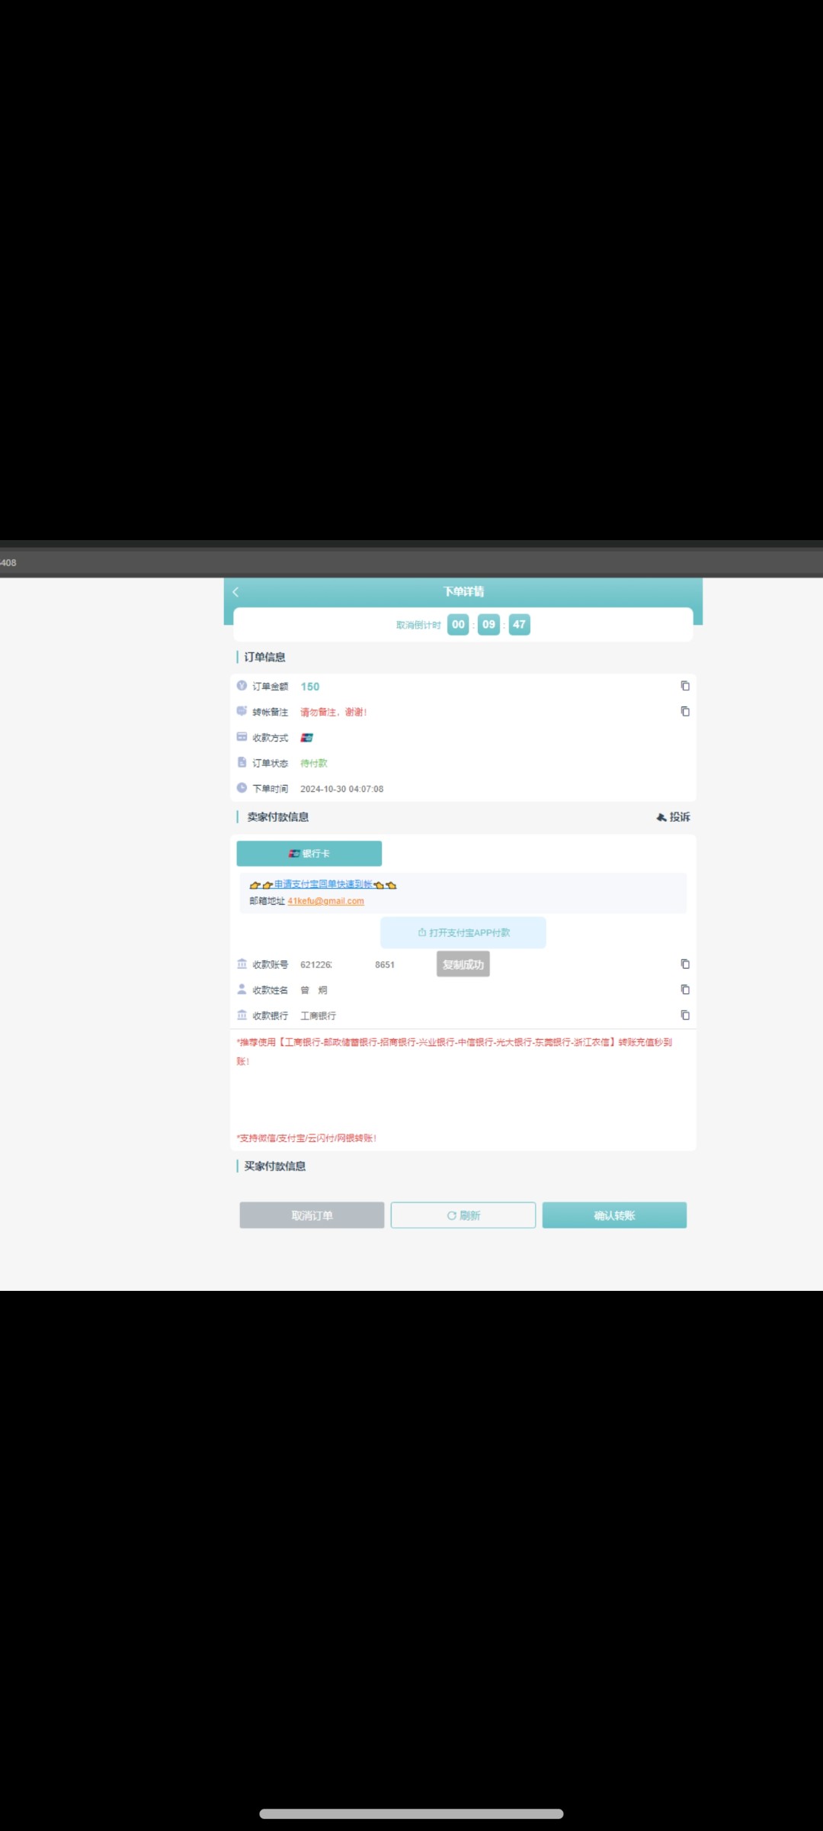Image resolution: width=823 pixels, height=1831 pixels.
Task: Copy the order amount 150
Action: tap(685, 686)
